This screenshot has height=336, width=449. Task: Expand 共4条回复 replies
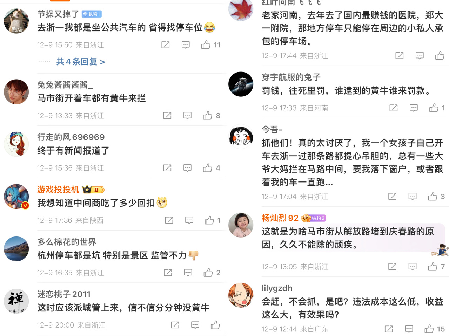pos(81,62)
